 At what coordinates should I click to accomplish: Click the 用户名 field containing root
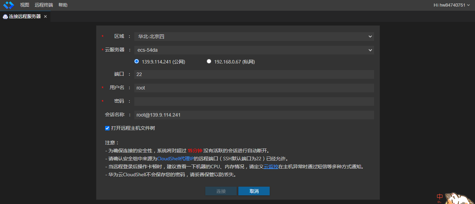[254, 88]
